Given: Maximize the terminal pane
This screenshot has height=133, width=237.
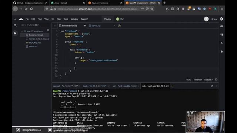Looking at the screenshot, I should [212, 86].
